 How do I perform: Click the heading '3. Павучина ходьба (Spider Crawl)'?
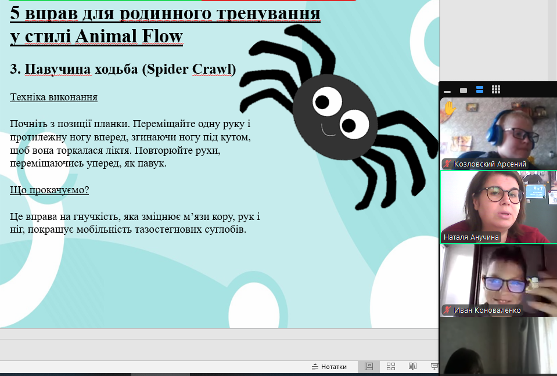pyautogui.click(x=123, y=69)
